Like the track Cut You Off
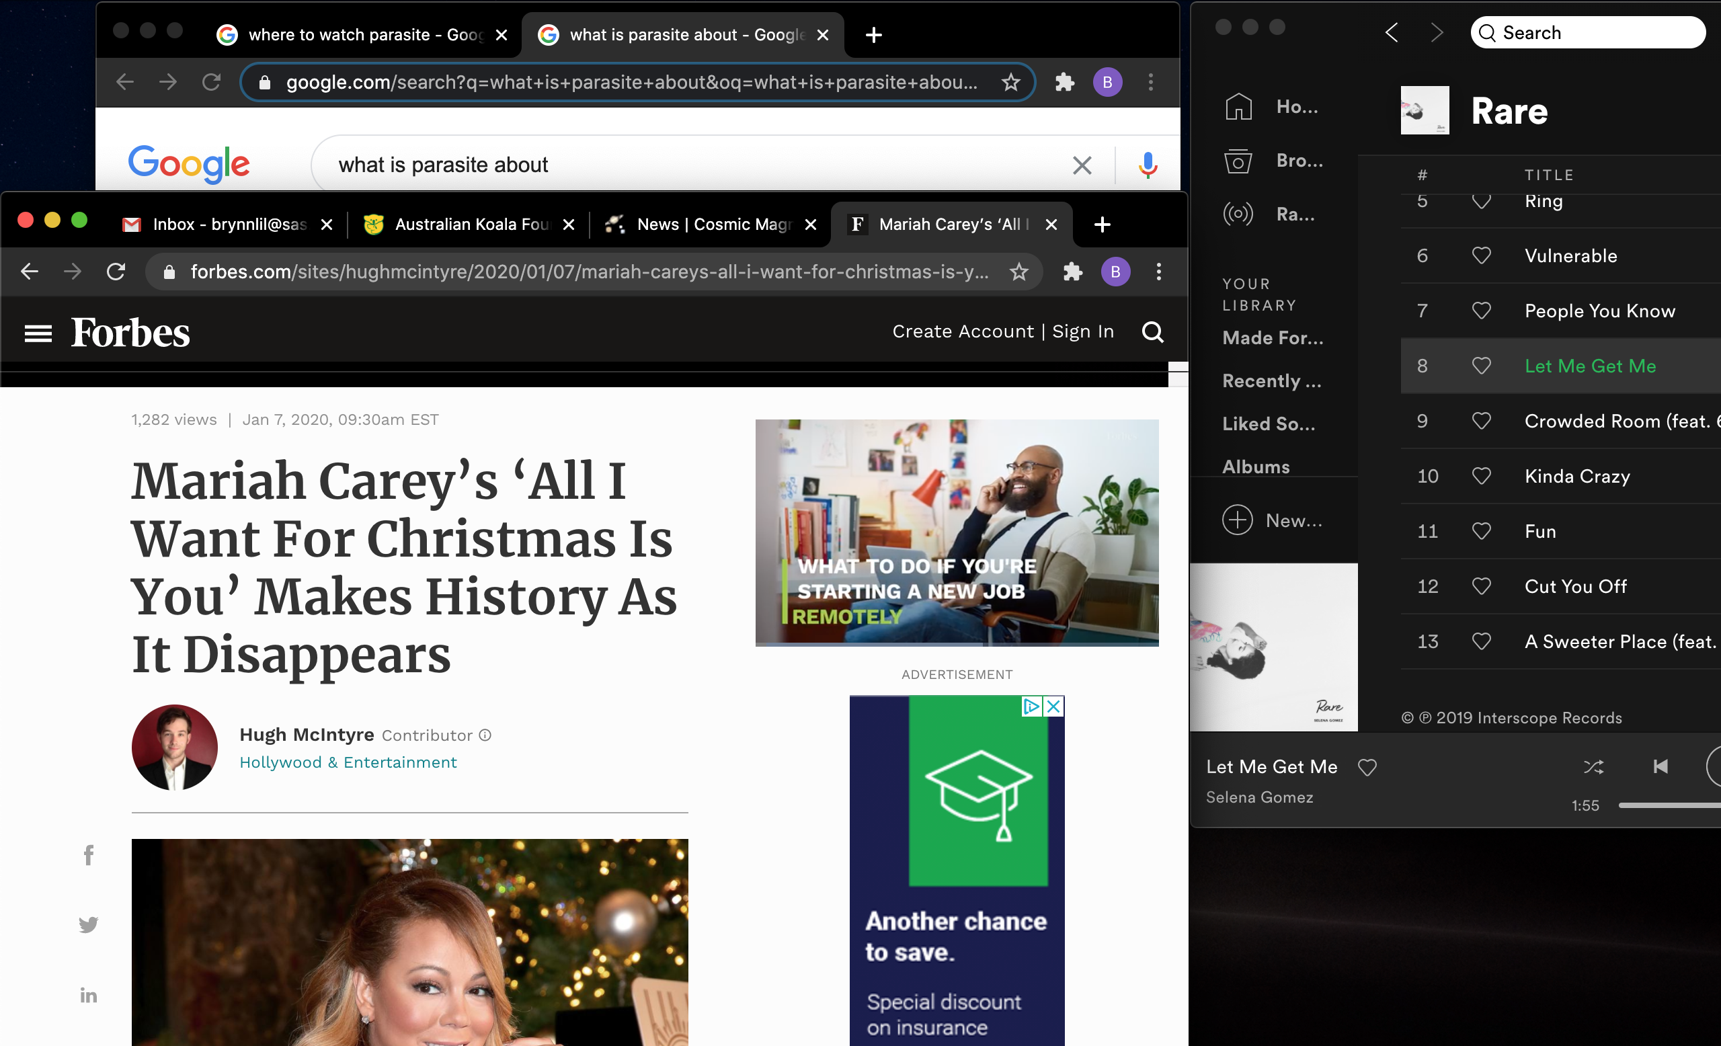The width and height of the screenshot is (1721, 1046). [1482, 587]
